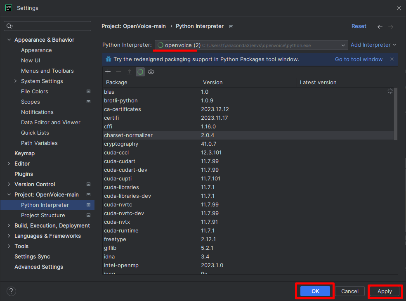Click the Apply button
This screenshot has width=406, height=301.
pyautogui.click(x=385, y=291)
